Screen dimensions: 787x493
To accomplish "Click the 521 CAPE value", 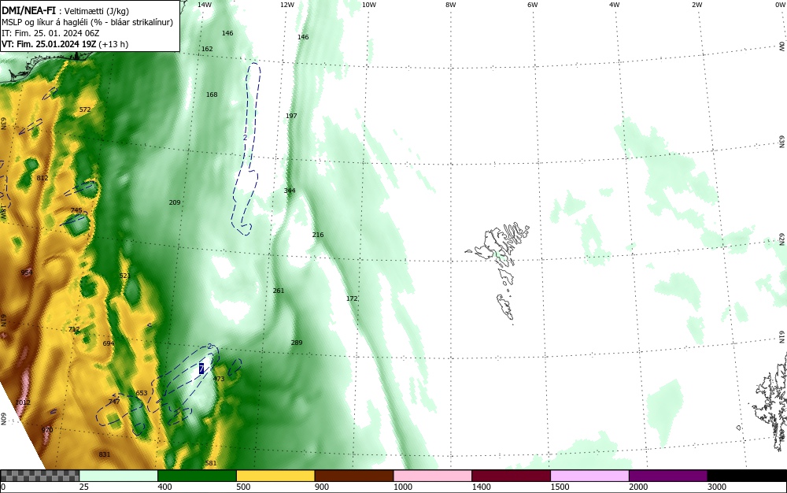I will tap(125, 276).
